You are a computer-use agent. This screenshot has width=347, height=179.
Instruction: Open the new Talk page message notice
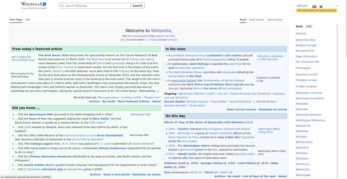(x=316, y=10)
